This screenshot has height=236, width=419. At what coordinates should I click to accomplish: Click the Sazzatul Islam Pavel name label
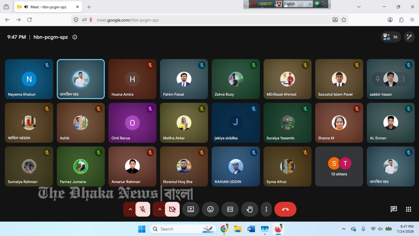coord(335,94)
